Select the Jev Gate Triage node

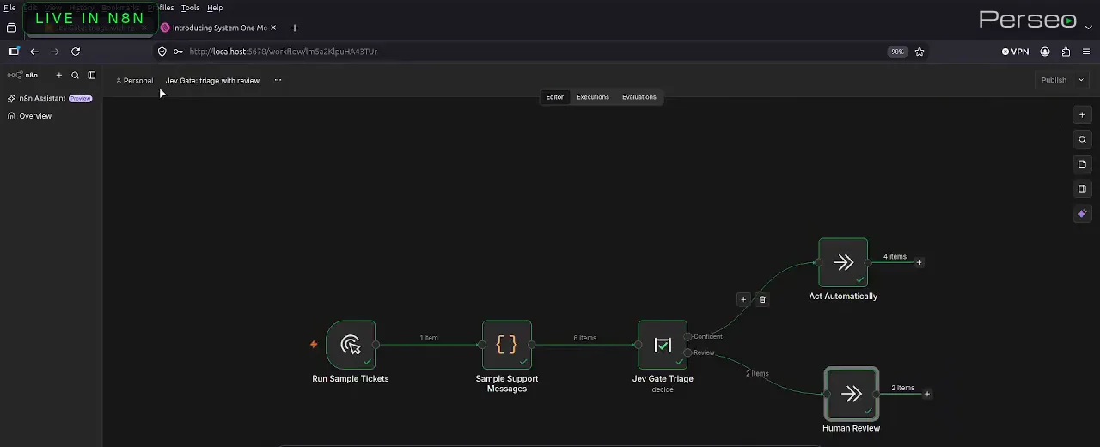[663, 345]
